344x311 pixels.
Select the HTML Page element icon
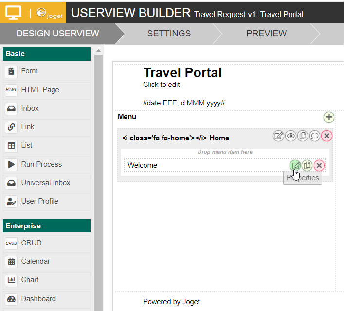click(11, 90)
